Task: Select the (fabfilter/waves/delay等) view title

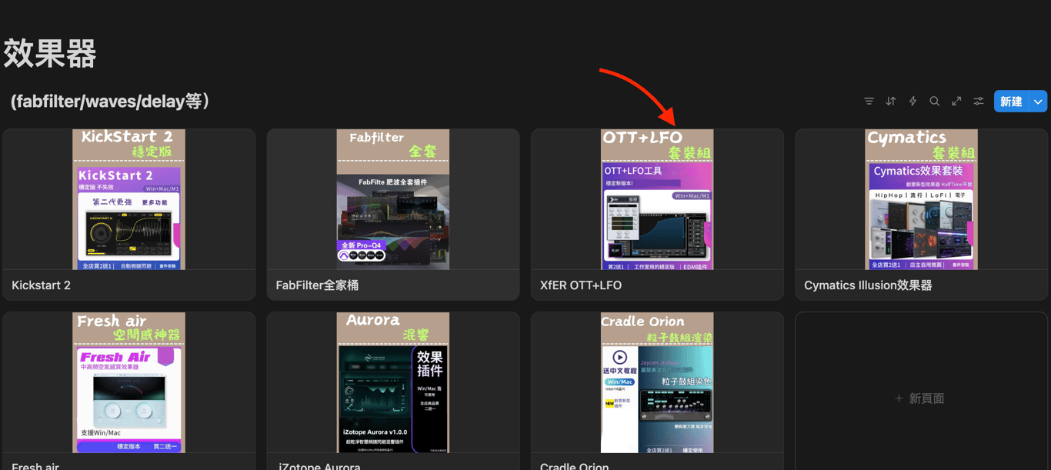Action: 110,102
